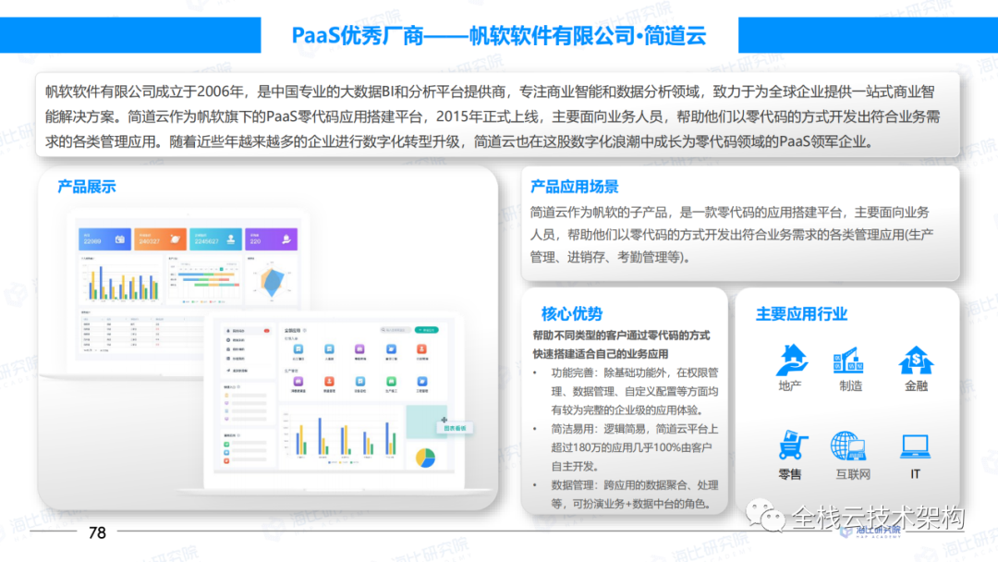This screenshot has height=562, width=998.
Task: Click the 制造 factory crane industry icon
Action: click(848, 360)
